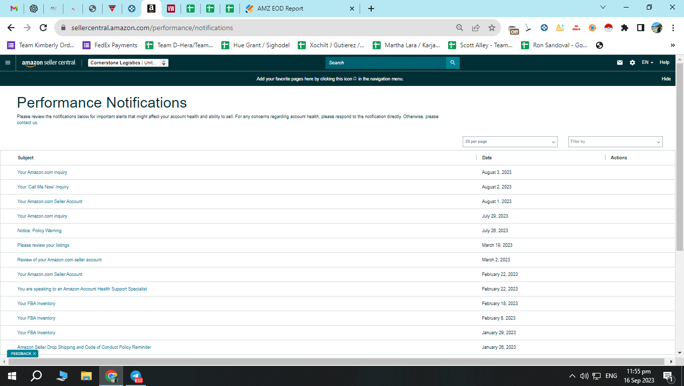Expand the Filter by dropdown

(x=615, y=142)
